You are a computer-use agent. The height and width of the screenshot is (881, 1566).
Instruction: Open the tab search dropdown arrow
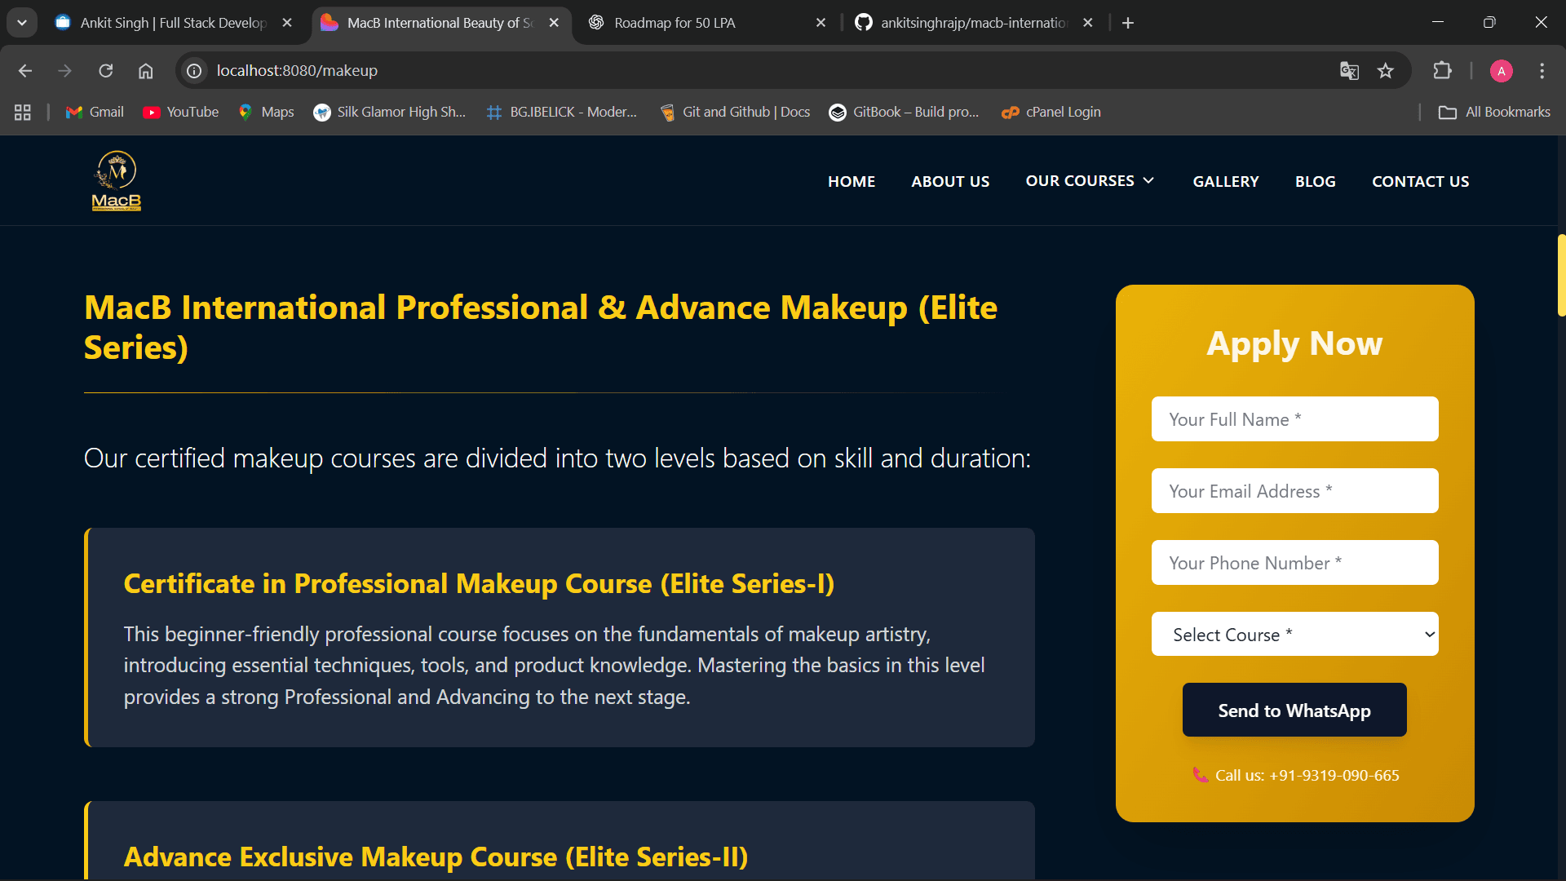[22, 23]
